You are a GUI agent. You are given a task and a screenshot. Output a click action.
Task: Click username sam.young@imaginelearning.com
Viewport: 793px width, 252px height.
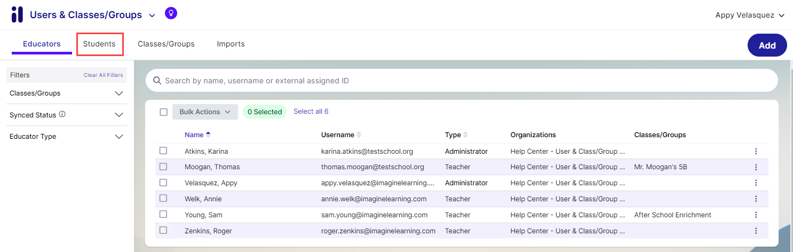375,215
